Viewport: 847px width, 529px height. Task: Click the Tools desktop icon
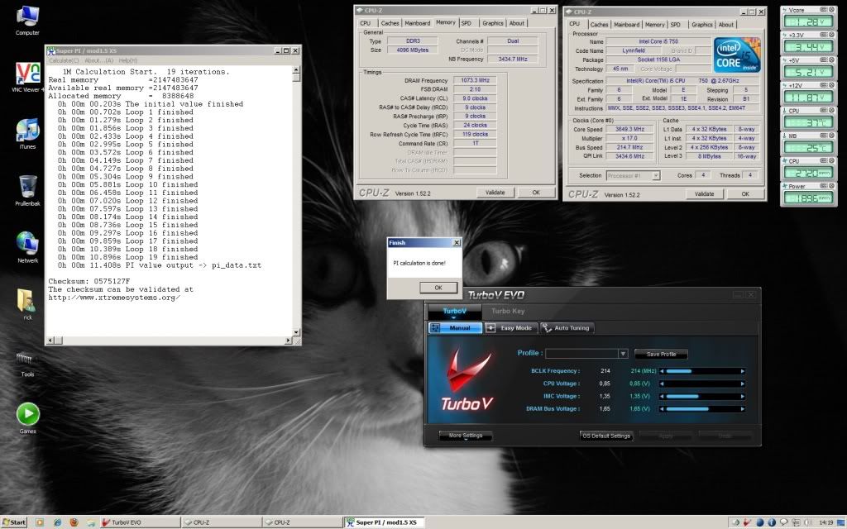pos(27,360)
